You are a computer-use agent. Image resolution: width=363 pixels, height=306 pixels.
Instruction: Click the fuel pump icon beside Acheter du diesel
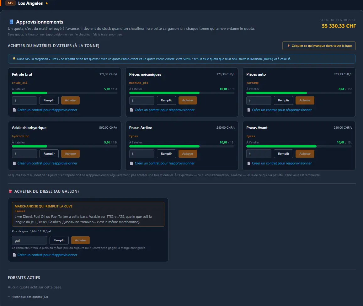coord(10,191)
